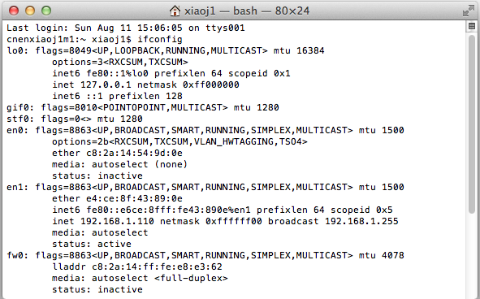Image resolution: width=480 pixels, height=299 pixels.
Task: Minimize the window with yellow button
Action: (30, 11)
